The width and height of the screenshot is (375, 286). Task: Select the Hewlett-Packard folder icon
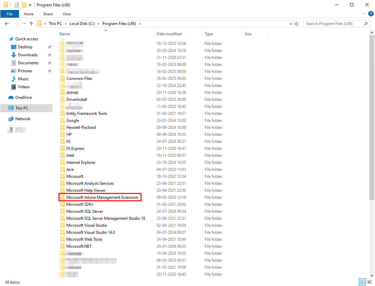(62, 127)
